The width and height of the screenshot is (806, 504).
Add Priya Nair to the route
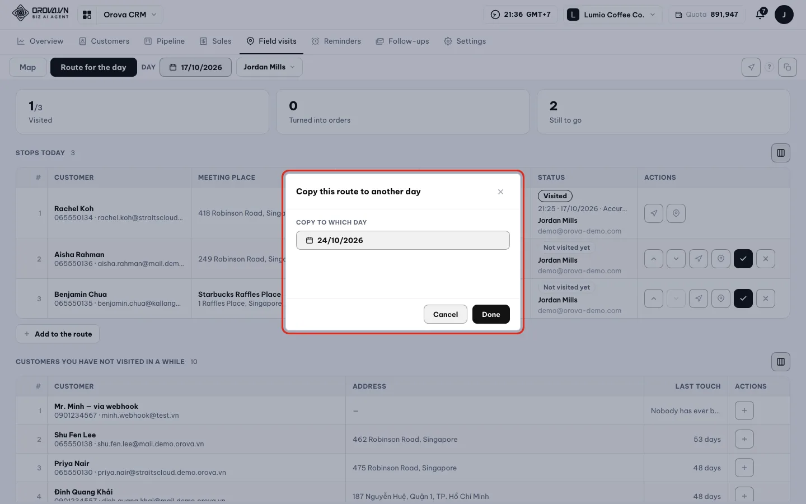tap(744, 468)
